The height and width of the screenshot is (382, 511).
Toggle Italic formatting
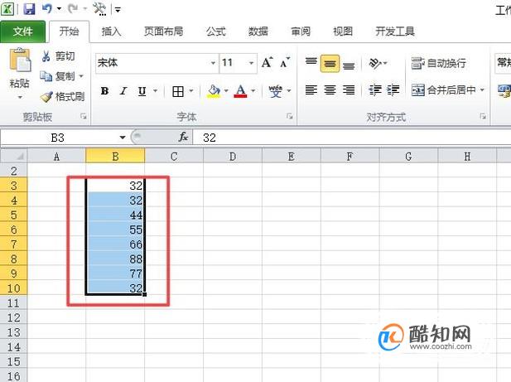coord(123,91)
